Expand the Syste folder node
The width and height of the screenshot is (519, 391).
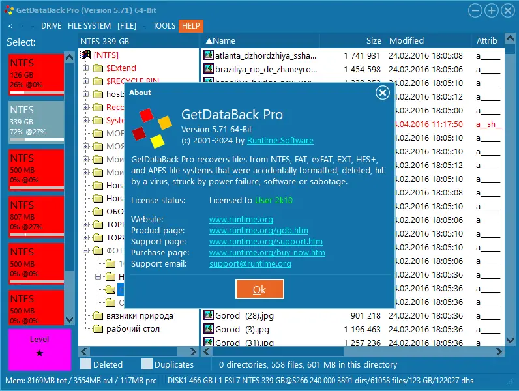click(85, 120)
